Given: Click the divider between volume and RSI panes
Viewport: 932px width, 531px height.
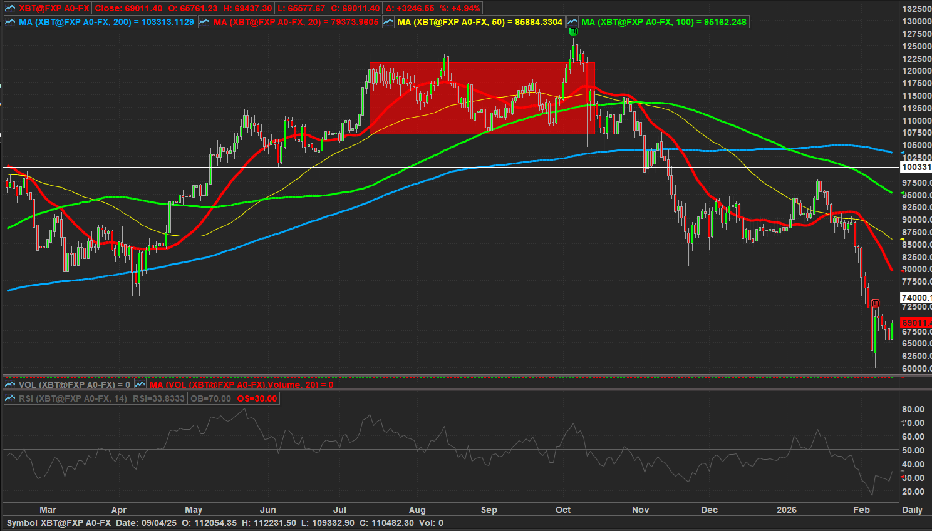Looking at the screenshot, I should (x=451, y=390).
